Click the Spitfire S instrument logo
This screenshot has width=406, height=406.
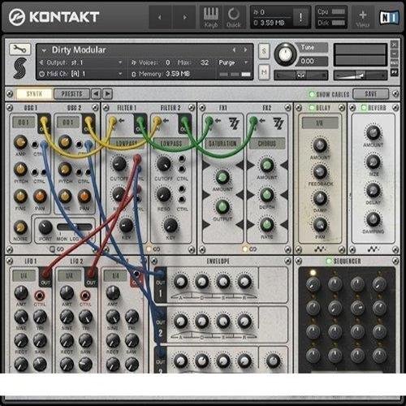19,67
